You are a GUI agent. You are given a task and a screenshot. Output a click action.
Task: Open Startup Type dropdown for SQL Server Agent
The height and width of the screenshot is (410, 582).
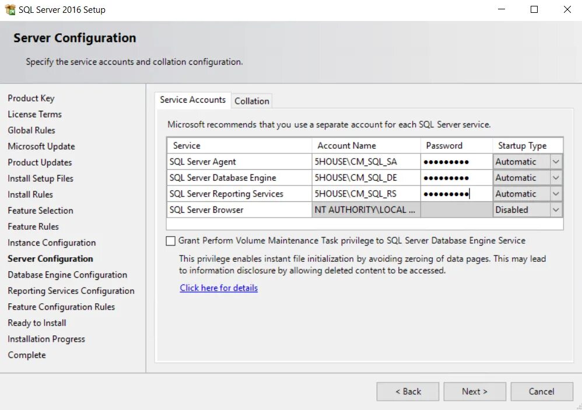coord(556,162)
